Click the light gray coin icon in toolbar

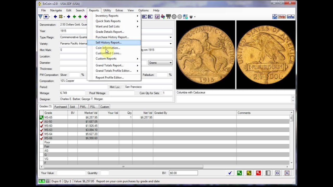[180, 17]
